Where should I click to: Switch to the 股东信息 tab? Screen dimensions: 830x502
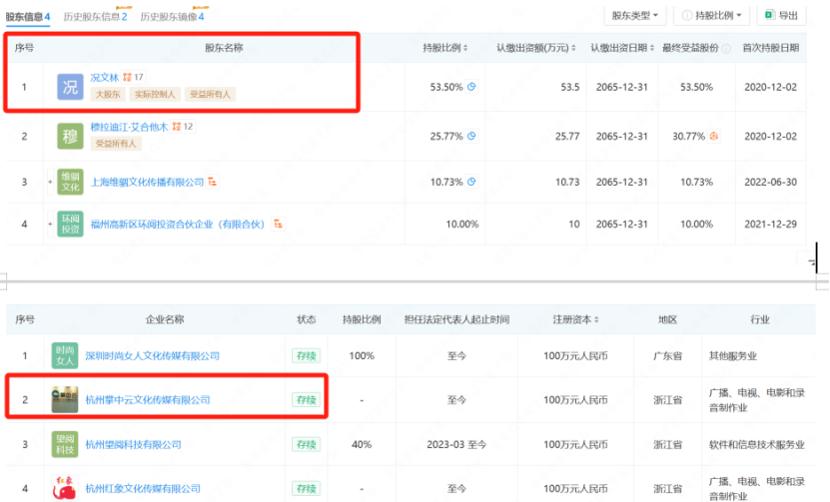click(x=28, y=16)
